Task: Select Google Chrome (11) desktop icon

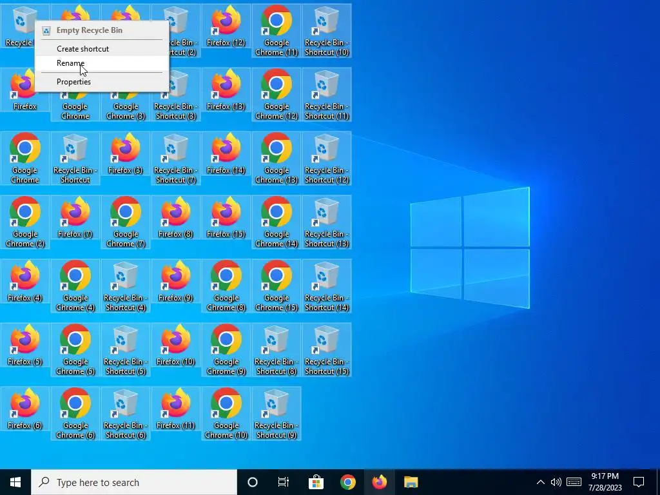Action: (276, 31)
